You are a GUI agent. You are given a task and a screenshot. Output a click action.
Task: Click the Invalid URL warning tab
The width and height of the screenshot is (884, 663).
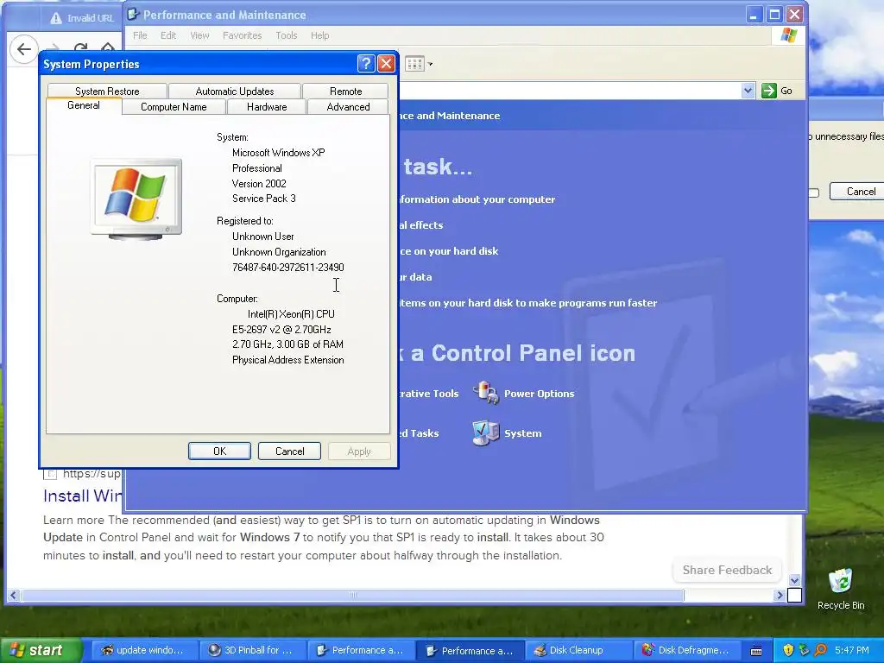coord(82,18)
